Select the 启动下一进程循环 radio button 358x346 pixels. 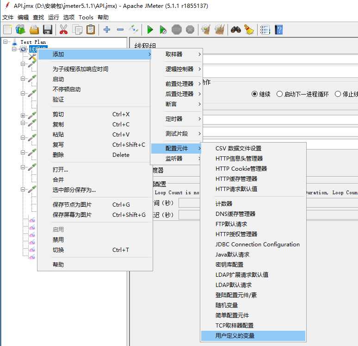[x=279, y=94]
